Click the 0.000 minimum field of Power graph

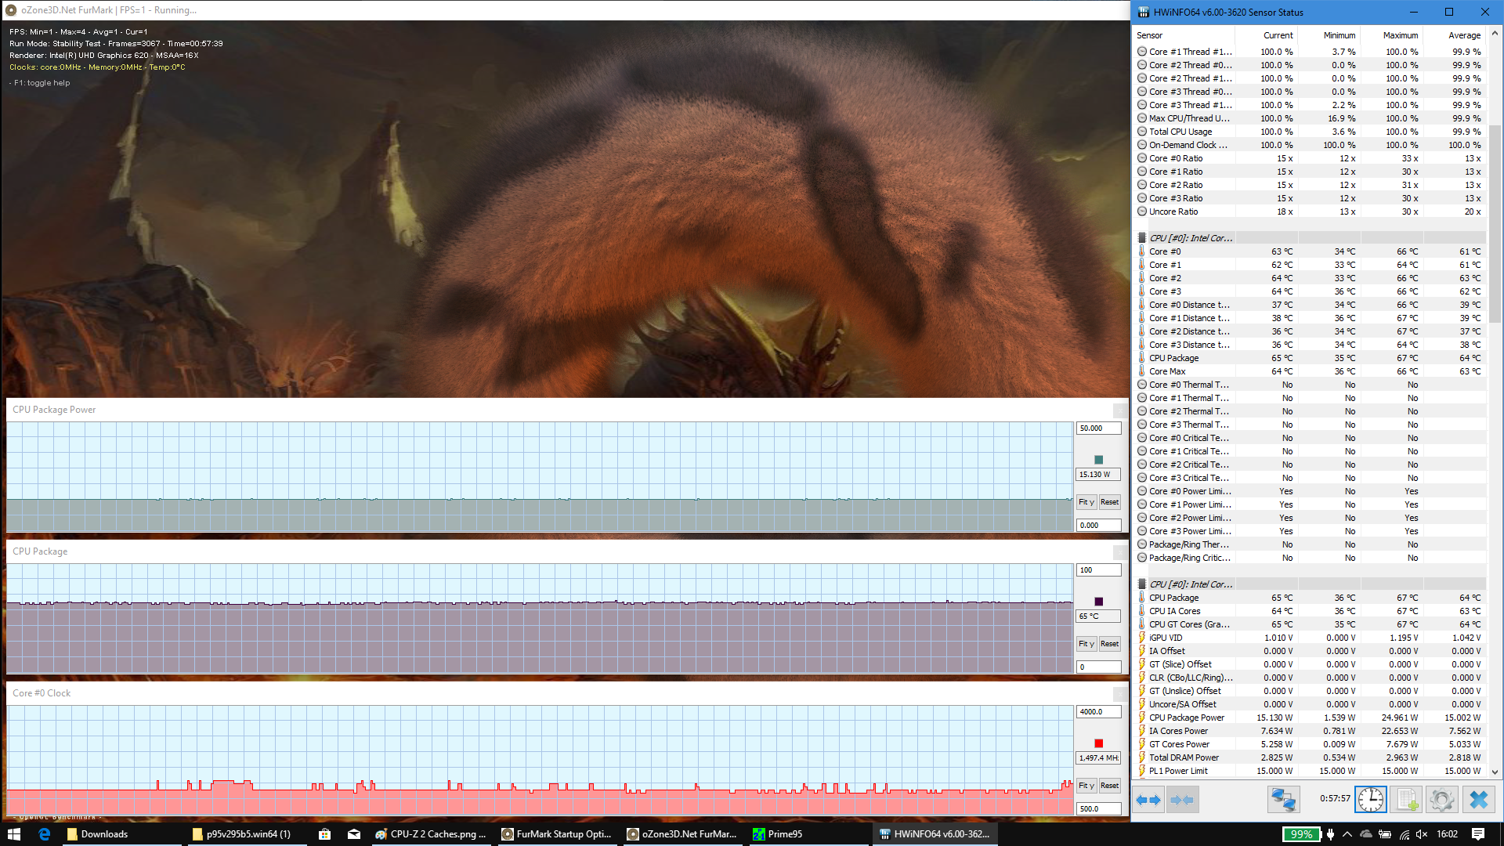tap(1098, 526)
